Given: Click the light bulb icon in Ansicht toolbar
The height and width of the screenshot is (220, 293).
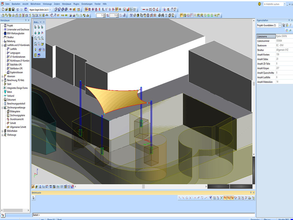Looking at the screenshot, I should pos(36,50).
